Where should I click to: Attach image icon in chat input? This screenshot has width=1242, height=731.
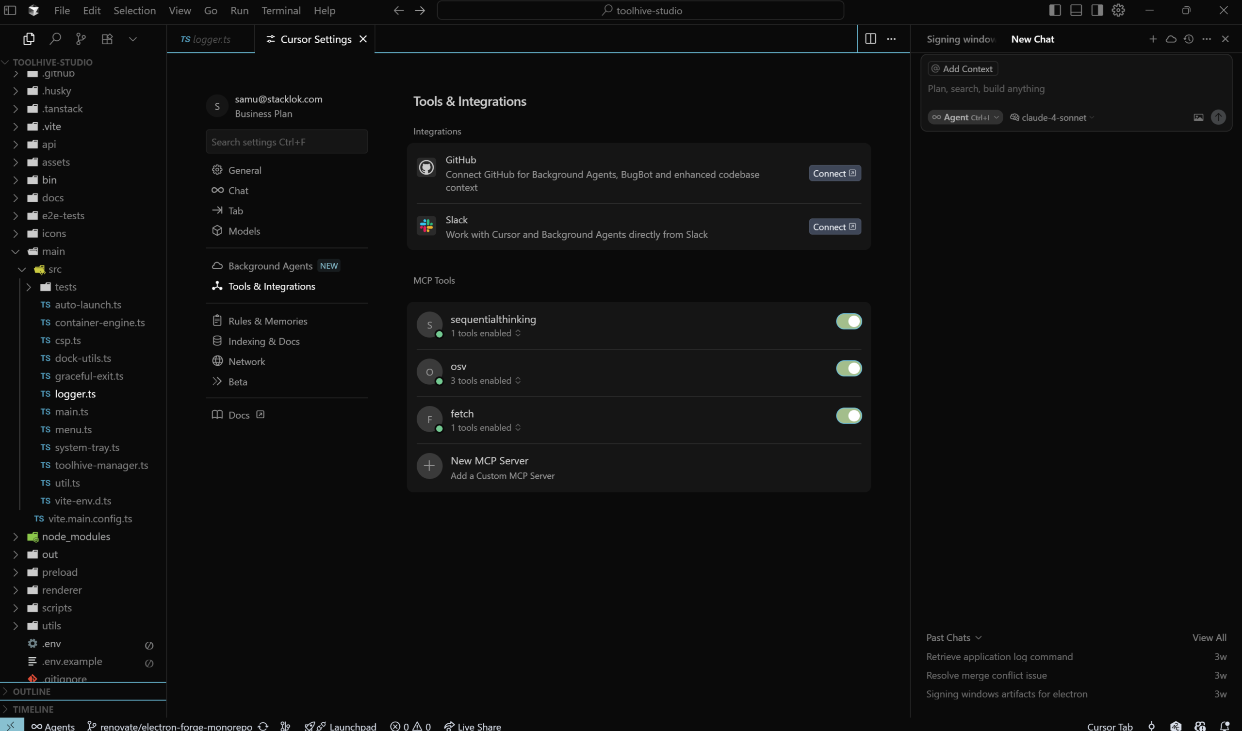click(1198, 117)
